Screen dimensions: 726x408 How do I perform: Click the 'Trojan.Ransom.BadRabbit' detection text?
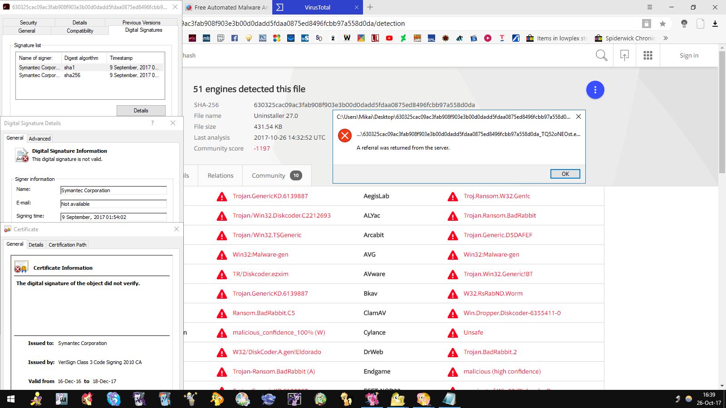point(500,215)
